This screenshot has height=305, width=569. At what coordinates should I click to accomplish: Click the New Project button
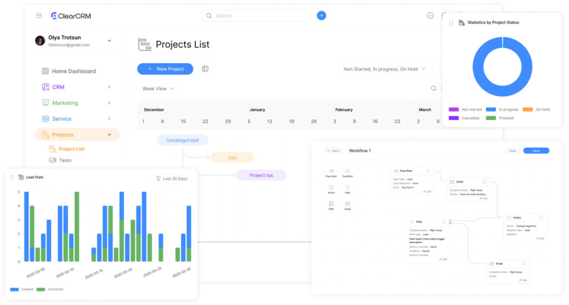tap(165, 69)
